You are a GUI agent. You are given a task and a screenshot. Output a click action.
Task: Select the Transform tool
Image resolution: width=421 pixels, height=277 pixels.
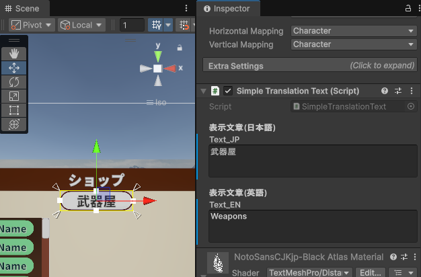tap(14, 124)
